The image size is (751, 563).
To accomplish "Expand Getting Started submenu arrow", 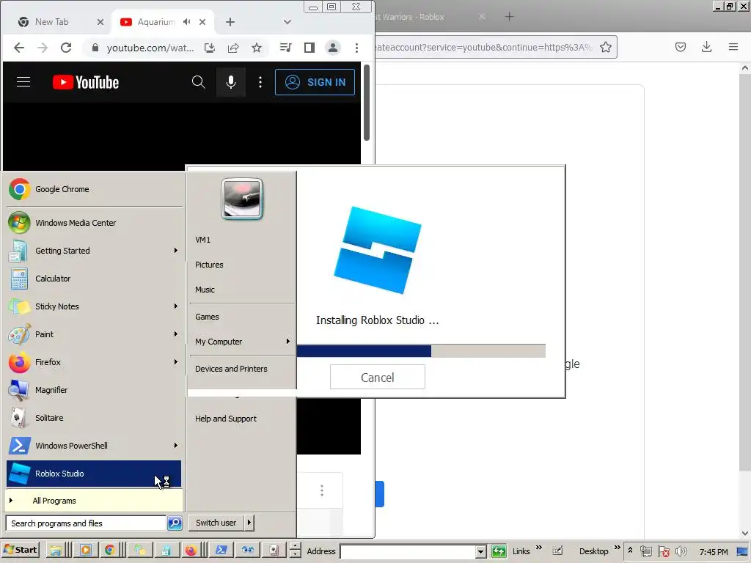I will pos(176,251).
